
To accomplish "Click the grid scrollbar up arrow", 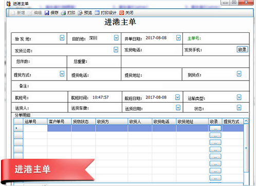I will 246,121.
